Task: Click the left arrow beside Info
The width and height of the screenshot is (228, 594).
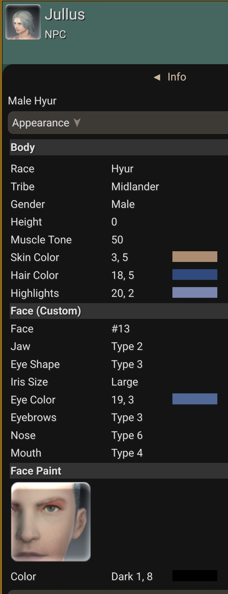Action: coord(157,77)
